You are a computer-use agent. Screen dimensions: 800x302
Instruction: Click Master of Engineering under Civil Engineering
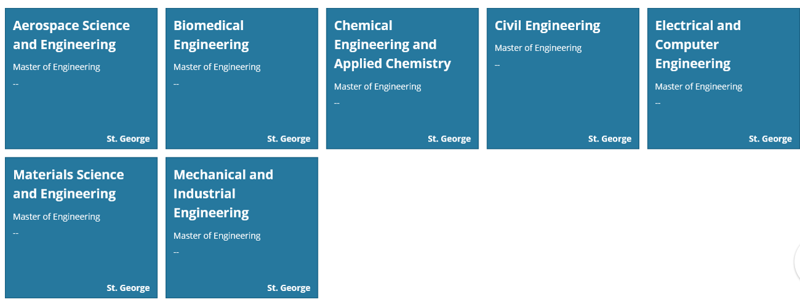point(538,48)
